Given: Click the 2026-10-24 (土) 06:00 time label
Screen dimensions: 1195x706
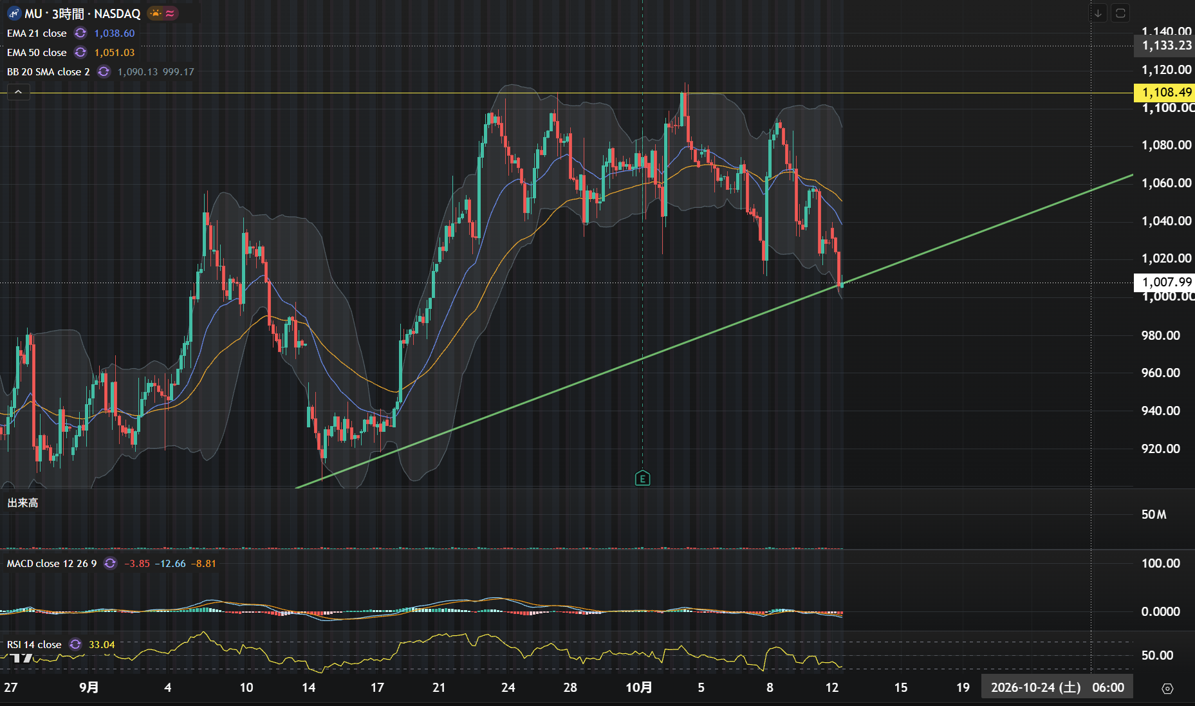Looking at the screenshot, I should [x=1057, y=687].
